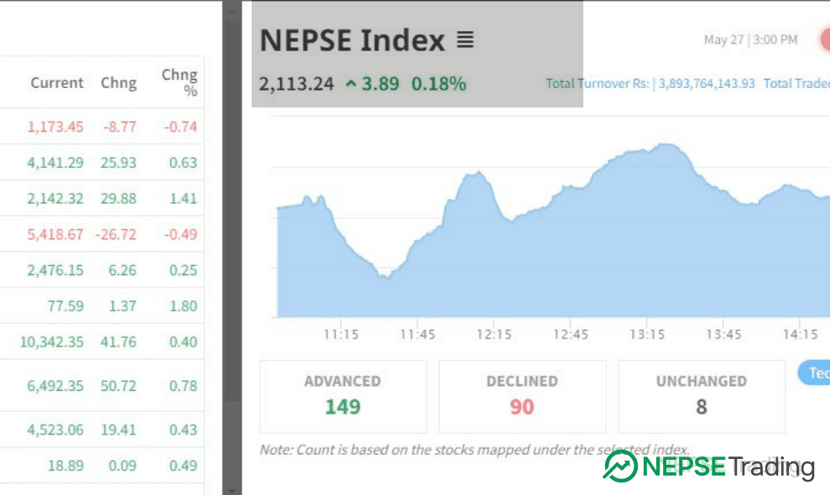This screenshot has width=830, height=495.
Task: Select the table row showing 10,342.35
Action: point(102,341)
